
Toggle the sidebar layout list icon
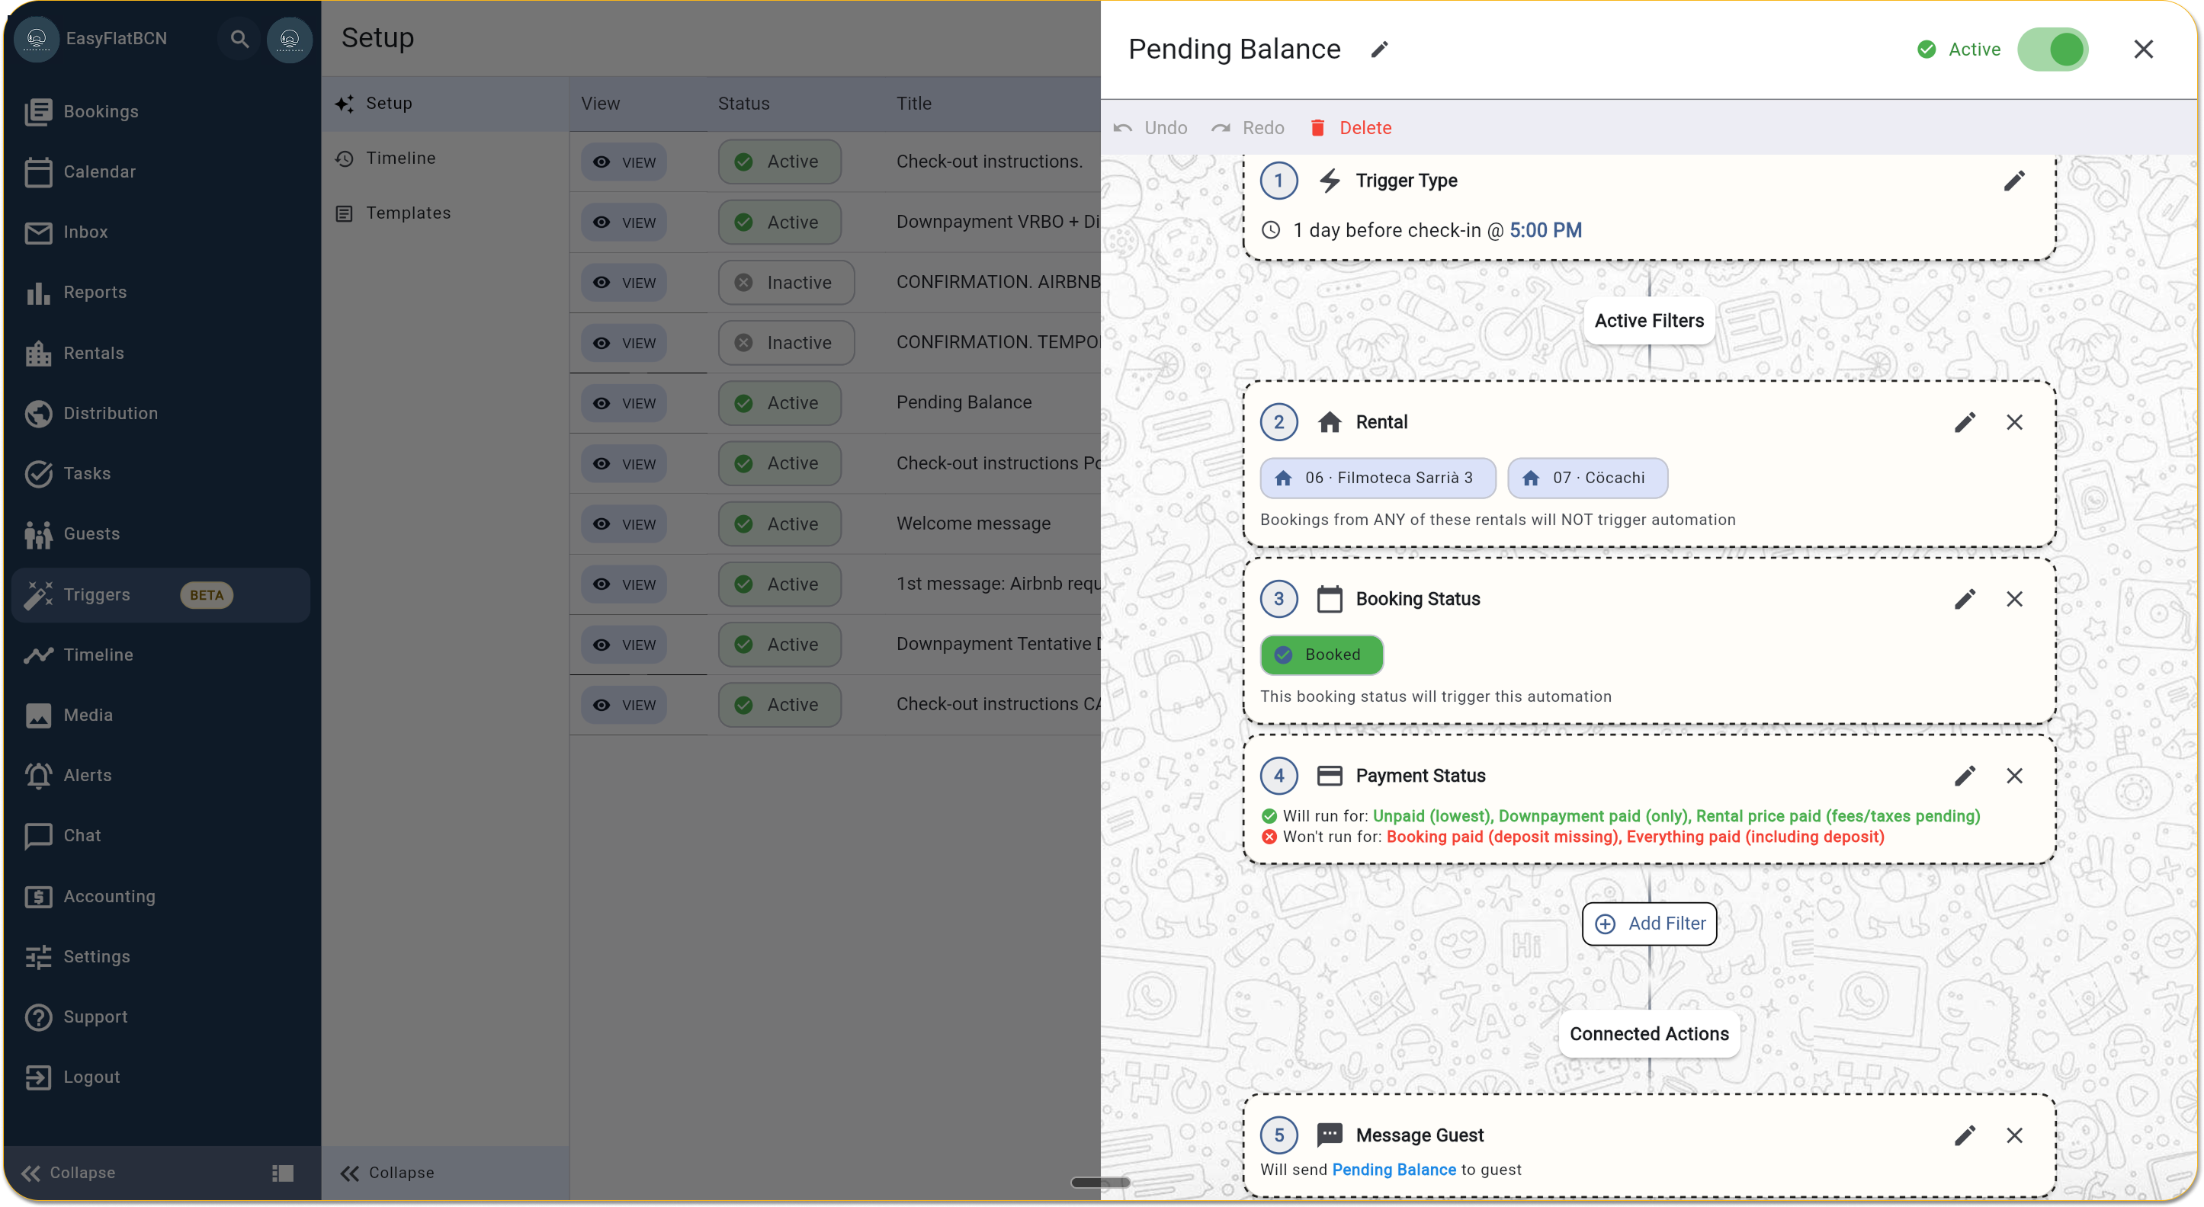click(x=282, y=1173)
